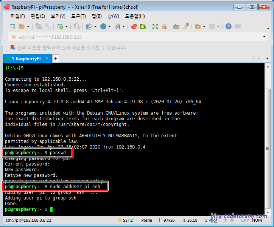Minimize the Xshell window

239,7
